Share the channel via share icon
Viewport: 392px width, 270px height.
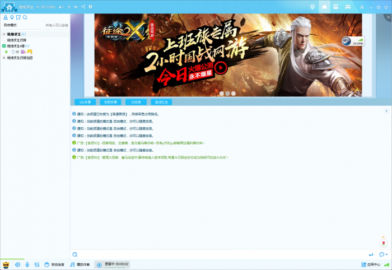[x=83, y=7]
